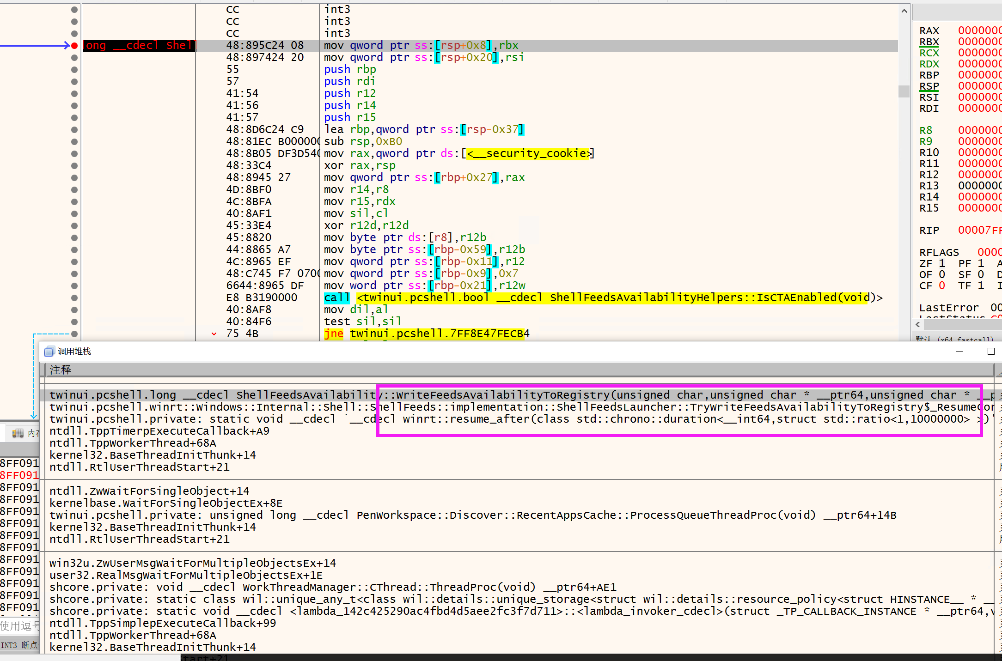Image resolution: width=1002 pixels, height=661 pixels.
Task: Click the red jne jump-direction arrow
Action: 214,334
